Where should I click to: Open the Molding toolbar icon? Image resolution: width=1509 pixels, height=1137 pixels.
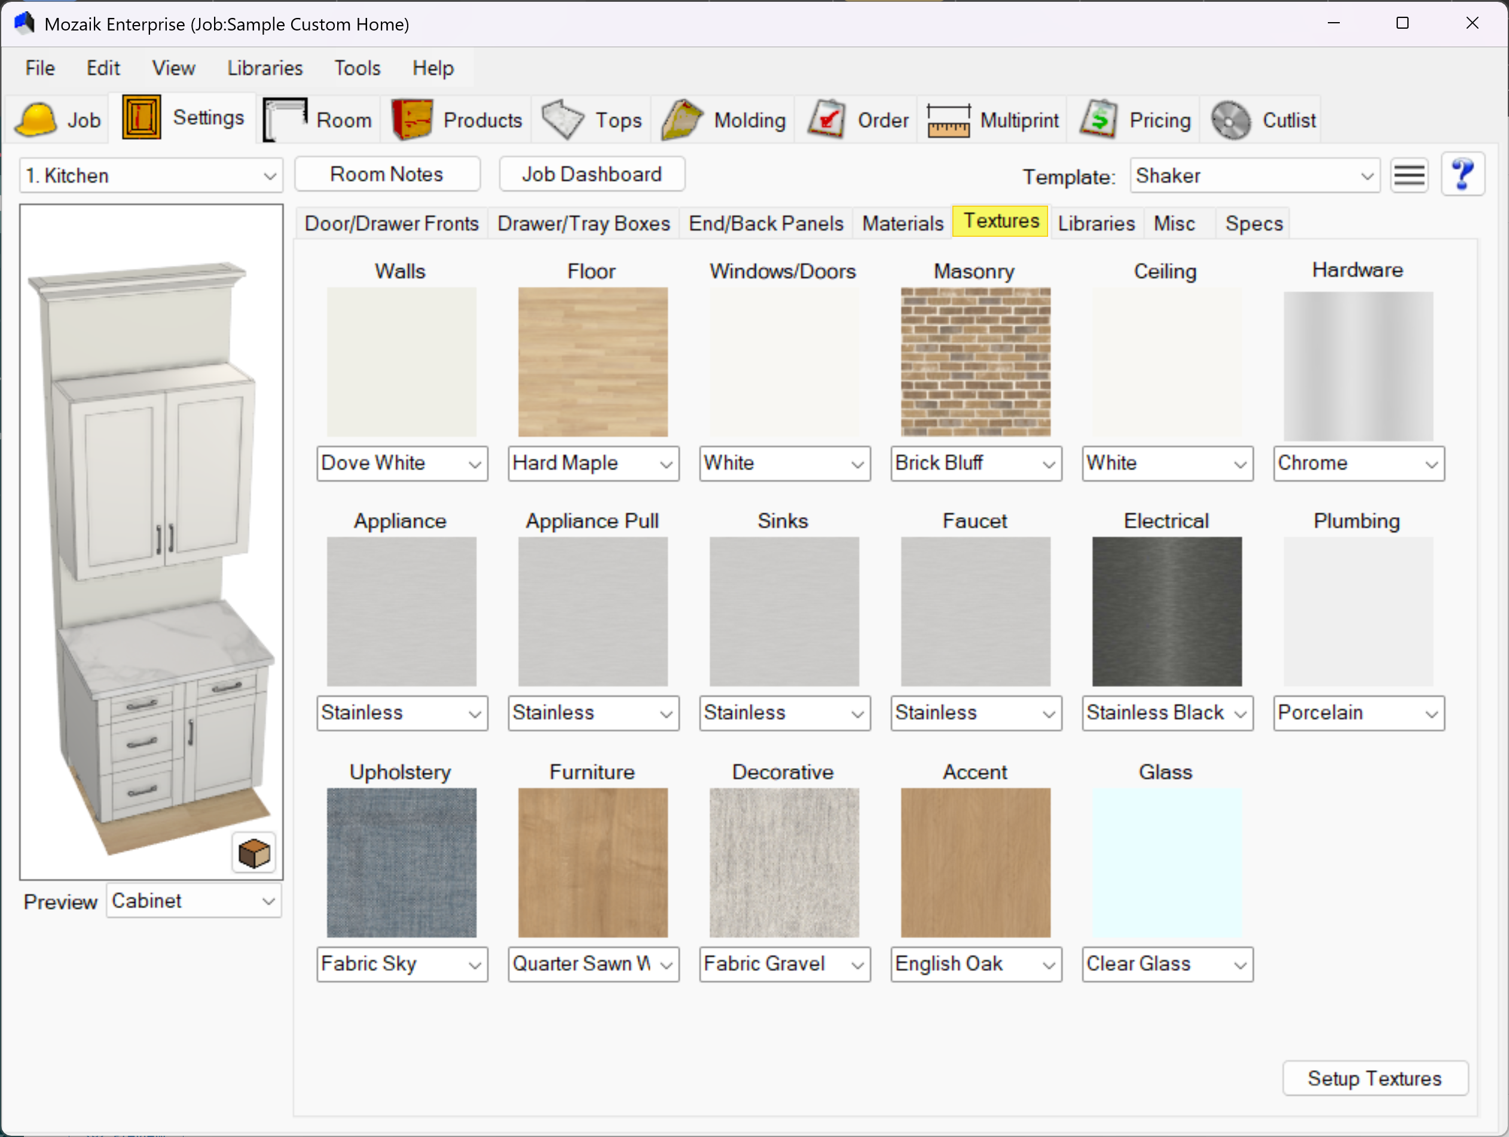pyautogui.click(x=682, y=120)
